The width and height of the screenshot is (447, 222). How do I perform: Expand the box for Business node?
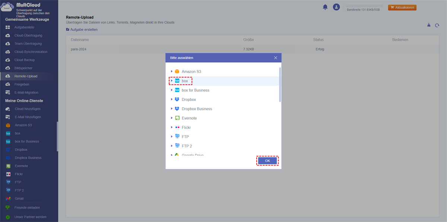[x=172, y=90]
